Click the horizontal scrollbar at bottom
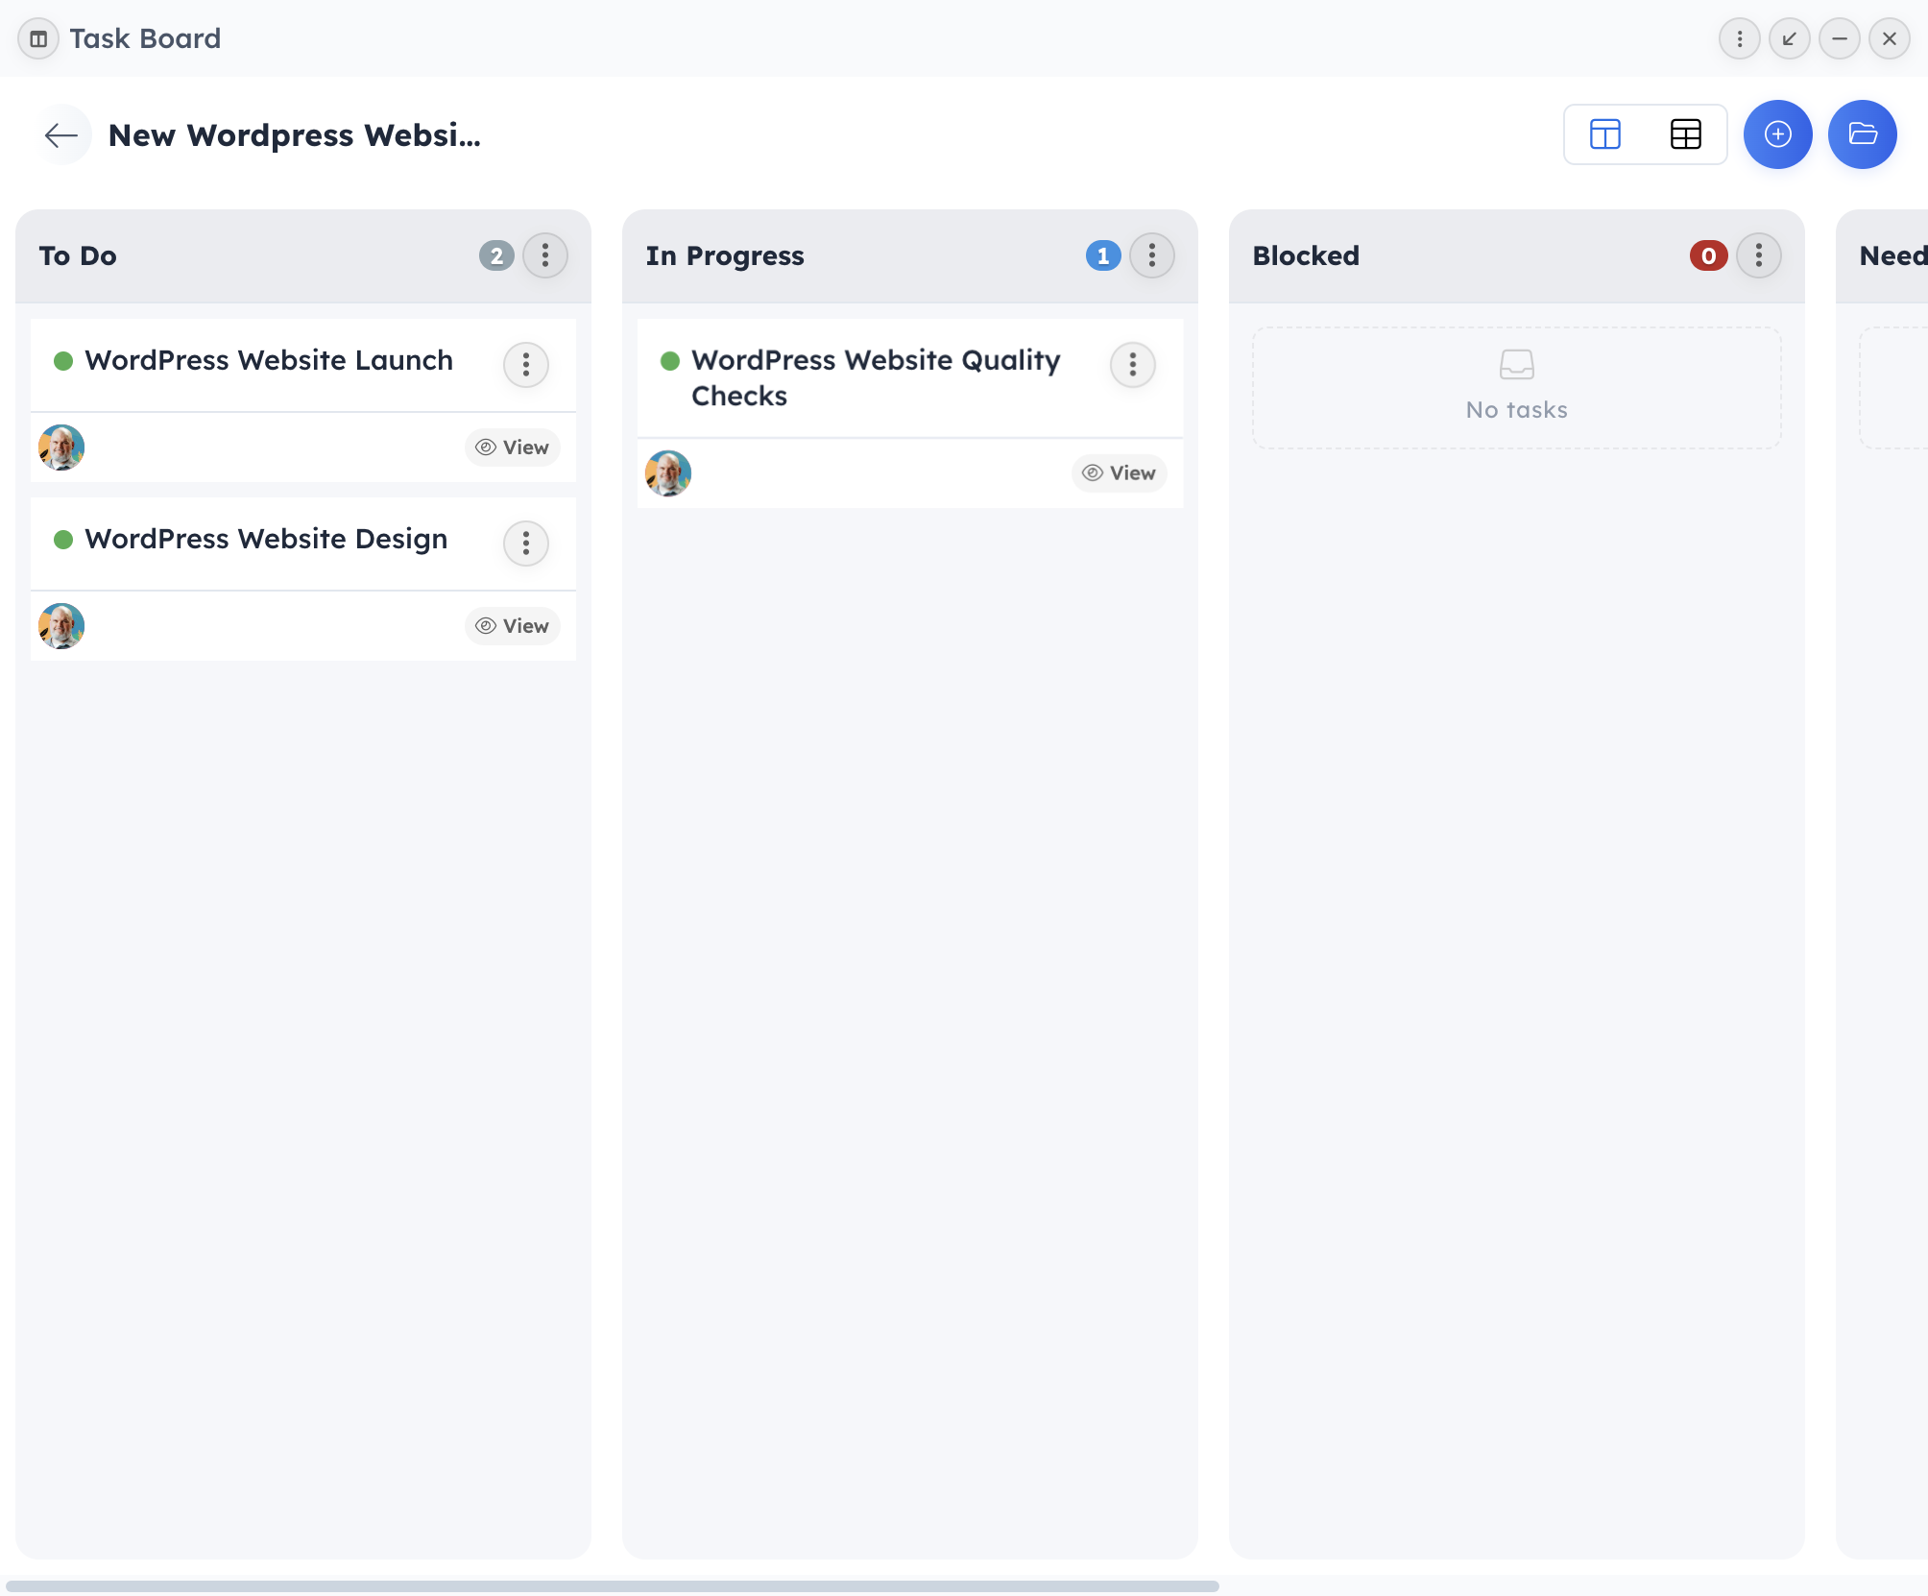 (613, 1585)
